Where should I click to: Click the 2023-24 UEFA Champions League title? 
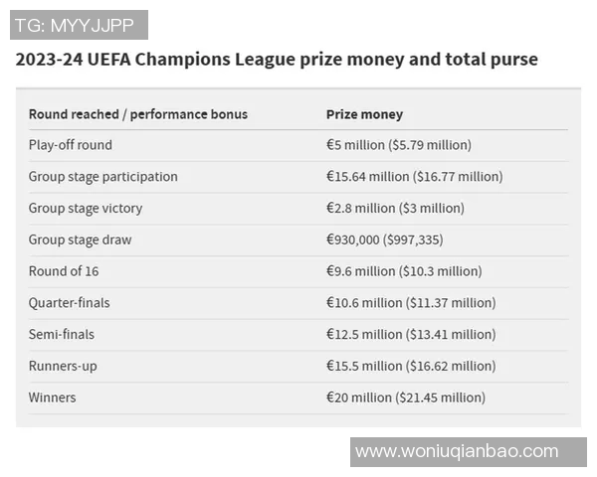click(277, 60)
